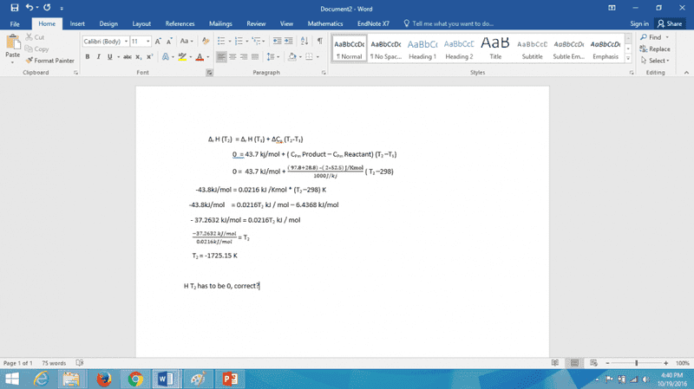Clear all formatting from selection
694x389 pixels.
click(x=205, y=41)
